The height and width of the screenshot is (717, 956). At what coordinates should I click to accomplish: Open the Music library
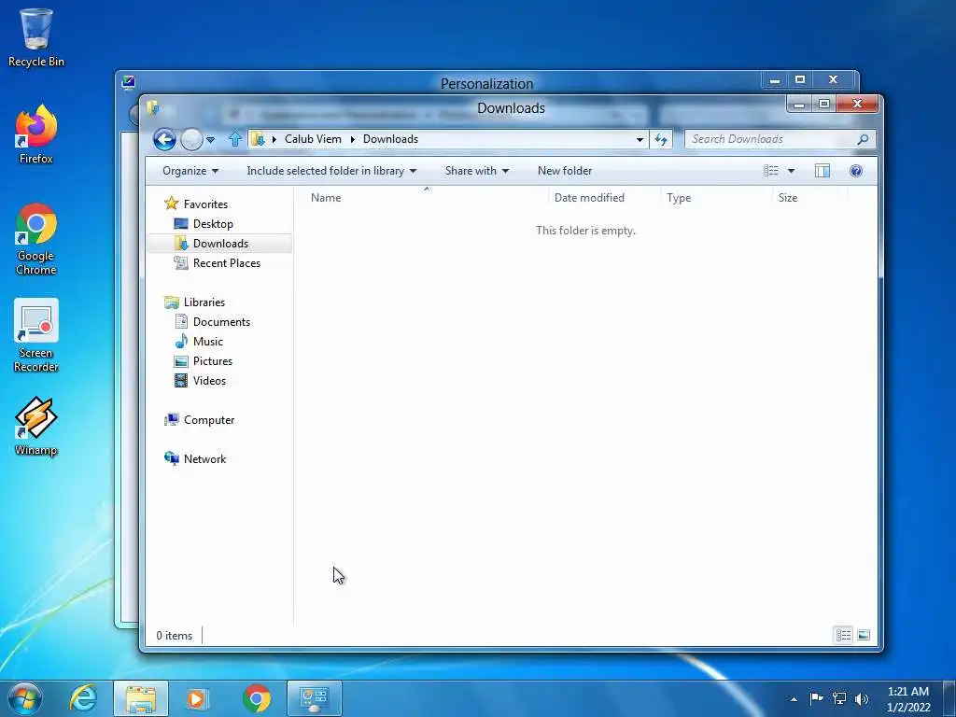(208, 342)
